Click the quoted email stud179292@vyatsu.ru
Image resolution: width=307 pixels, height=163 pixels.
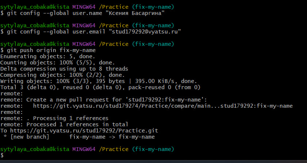145,32
